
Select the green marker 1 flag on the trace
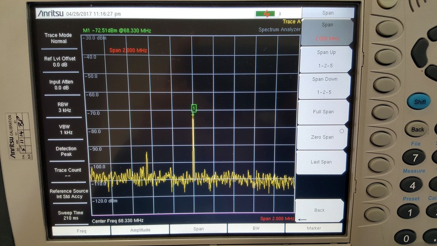194,108
